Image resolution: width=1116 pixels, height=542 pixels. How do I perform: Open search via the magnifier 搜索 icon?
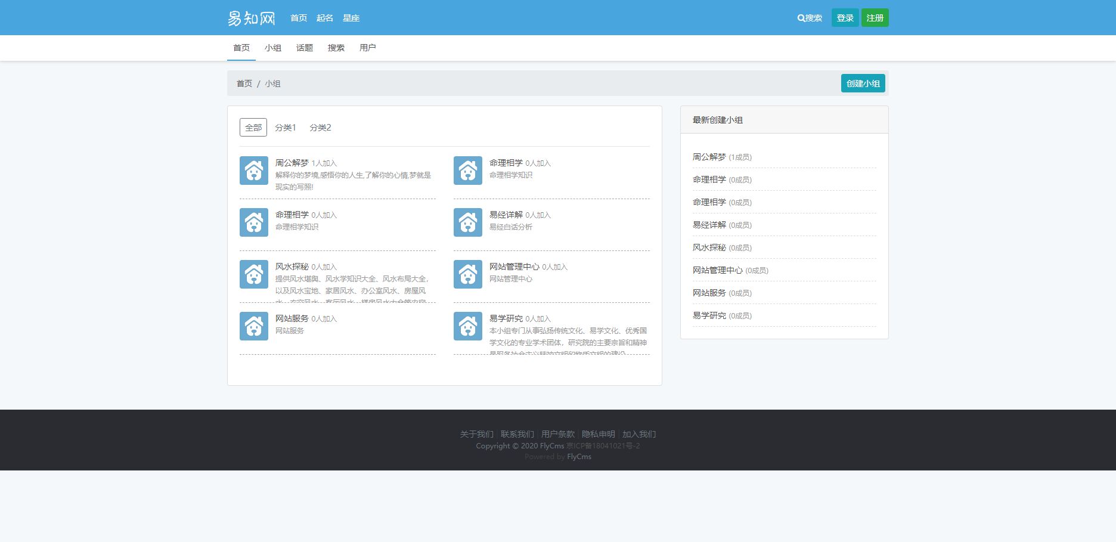(810, 18)
